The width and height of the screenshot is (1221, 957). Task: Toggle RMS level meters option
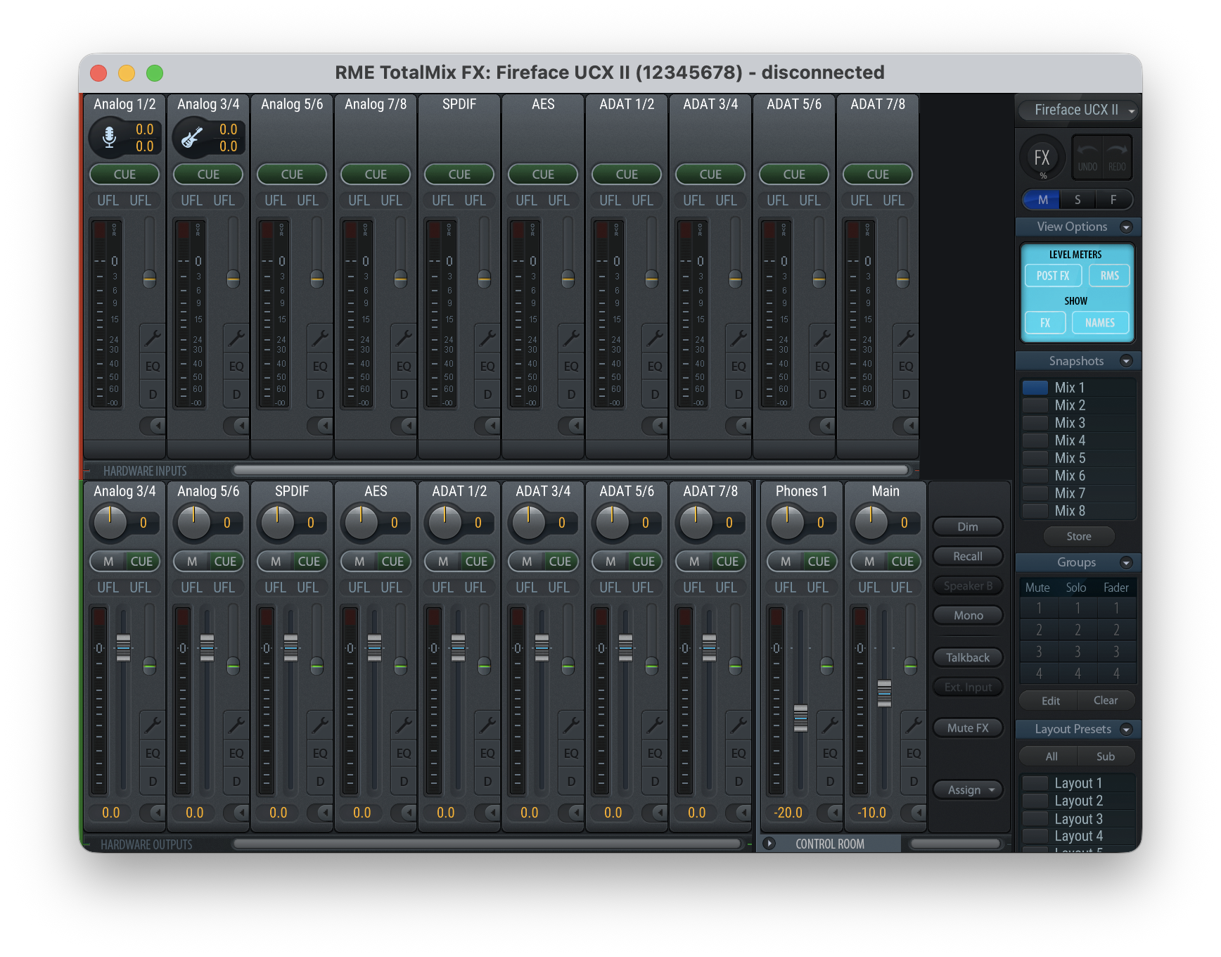pos(1109,276)
